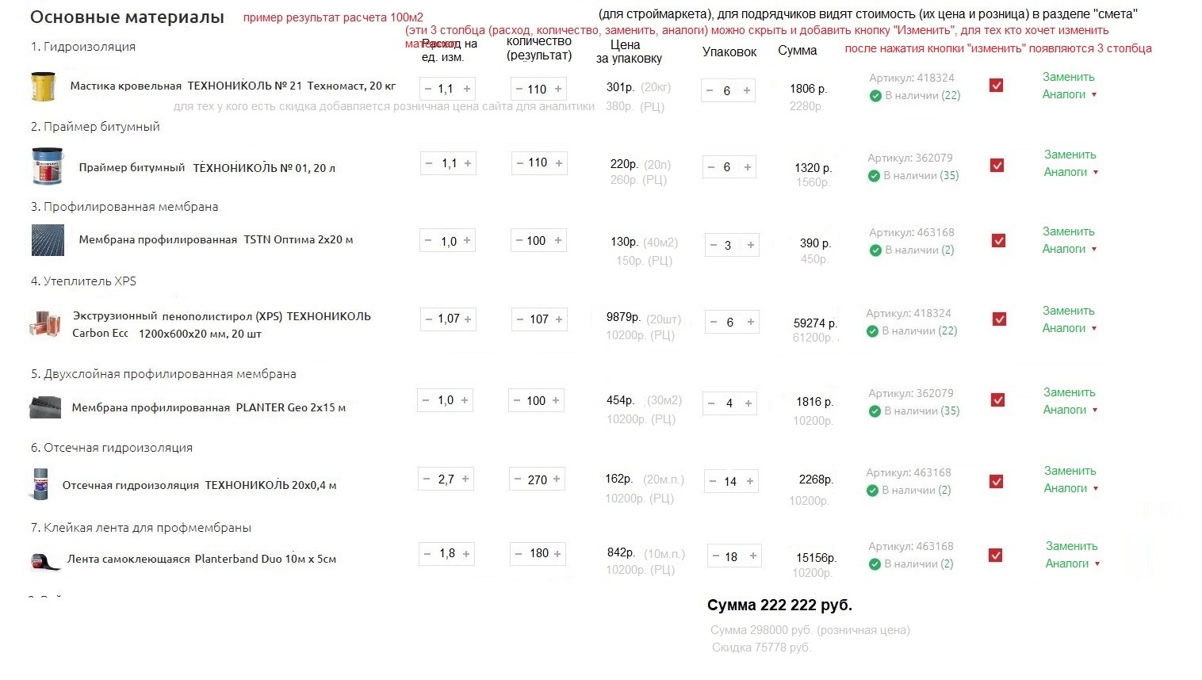The height and width of the screenshot is (680, 1202).
Task: Click Заменить link for Planterband tape
Action: pos(1071,546)
